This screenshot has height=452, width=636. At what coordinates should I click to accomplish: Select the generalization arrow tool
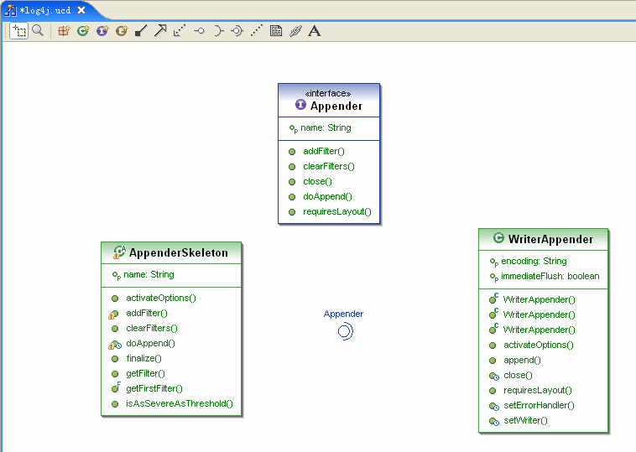pyautogui.click(x=160, y=31)
